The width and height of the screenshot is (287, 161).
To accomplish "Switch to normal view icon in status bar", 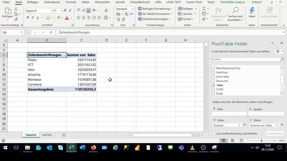I will click(223, 140).
